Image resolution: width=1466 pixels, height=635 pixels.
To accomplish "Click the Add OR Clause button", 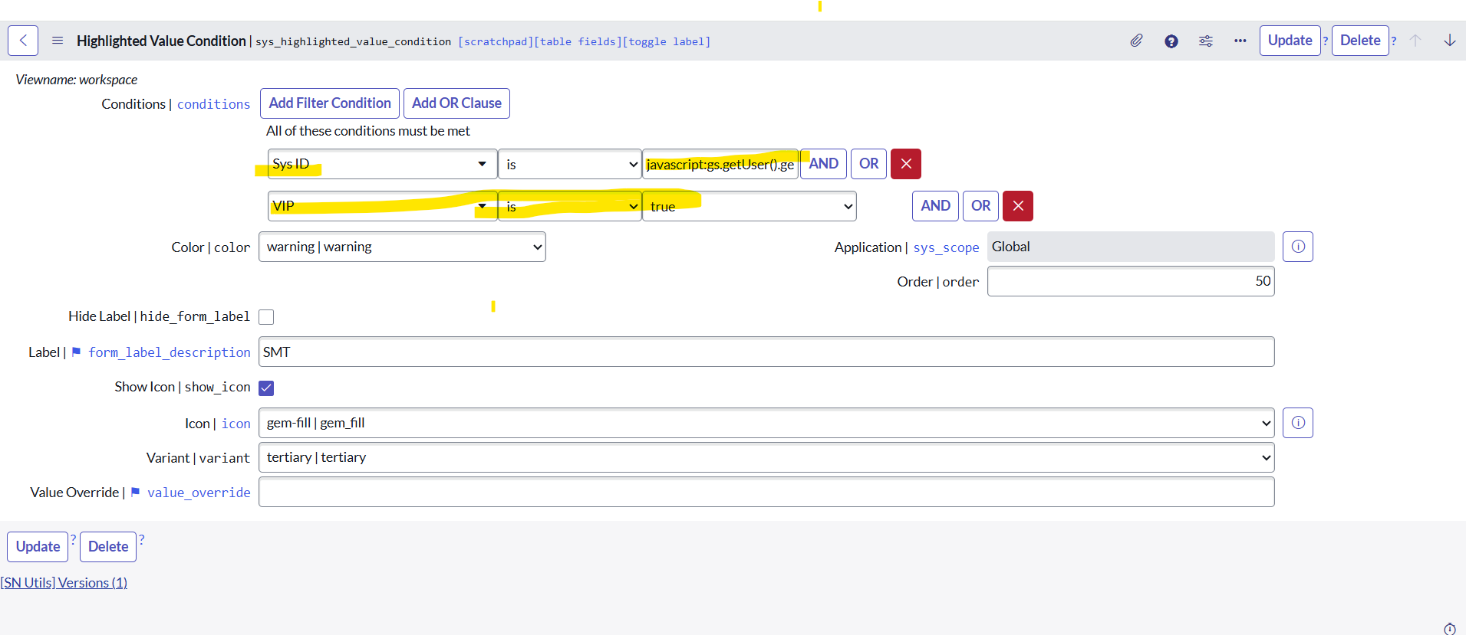I will [x=456, y=103].
